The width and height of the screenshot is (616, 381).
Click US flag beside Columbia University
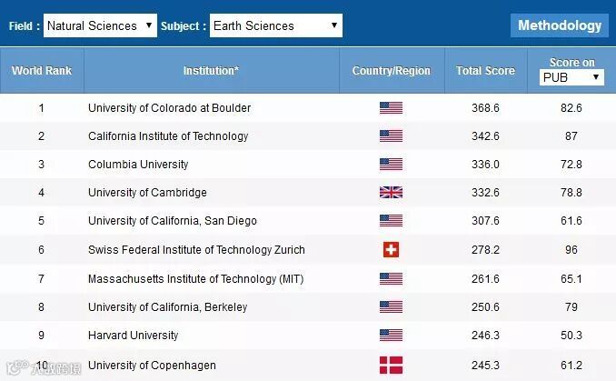[391, 165]
